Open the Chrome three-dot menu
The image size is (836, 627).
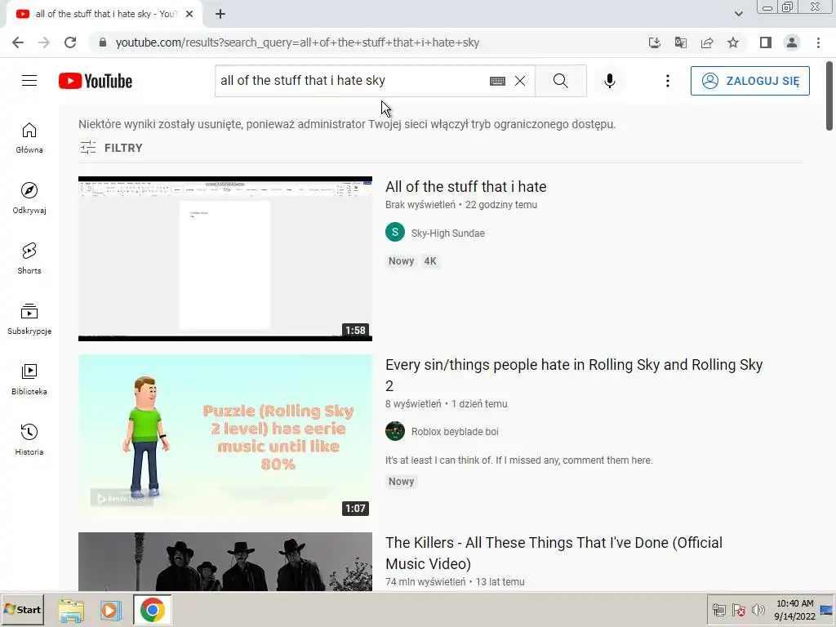(818, 42)
